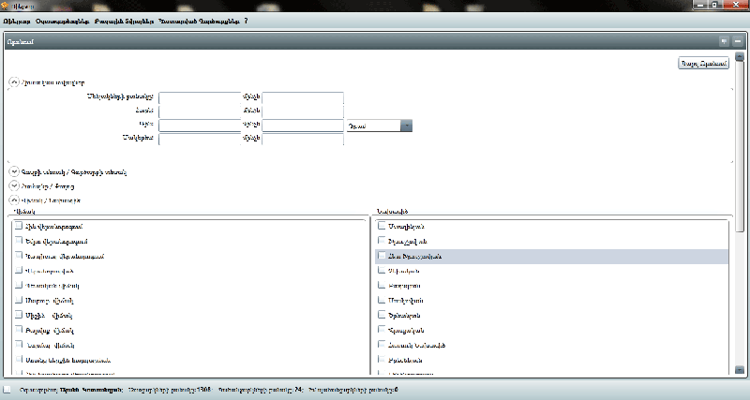Enable the seventh district list checkbox

[382, 315]
